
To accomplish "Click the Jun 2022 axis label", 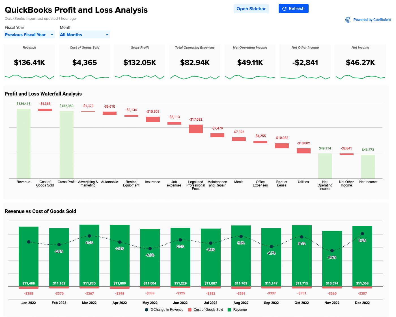I will (x=180, y=303).
